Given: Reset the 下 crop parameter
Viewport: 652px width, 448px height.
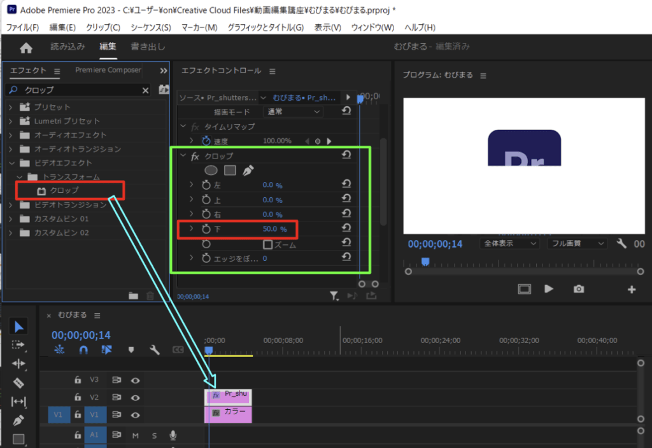Looking at the screenshot, I should (346, 228).
